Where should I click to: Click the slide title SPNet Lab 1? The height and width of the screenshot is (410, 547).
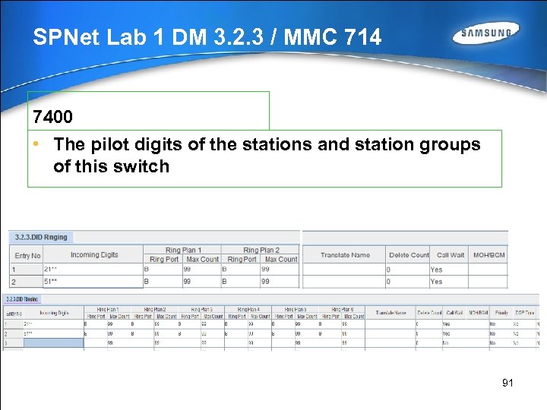pyautogui.click(x=207, y=36)
